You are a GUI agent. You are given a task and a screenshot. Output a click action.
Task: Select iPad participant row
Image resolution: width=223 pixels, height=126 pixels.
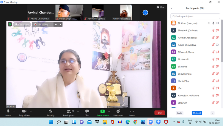[x=195, y=88]
